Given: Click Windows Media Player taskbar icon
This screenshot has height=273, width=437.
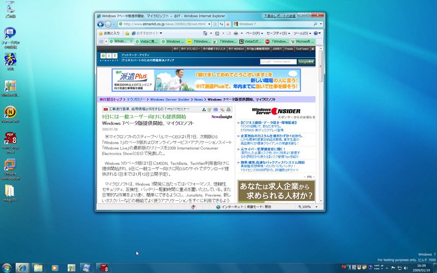Looking at the screenshot, I should pyautogui.click(x=55, y=268).
